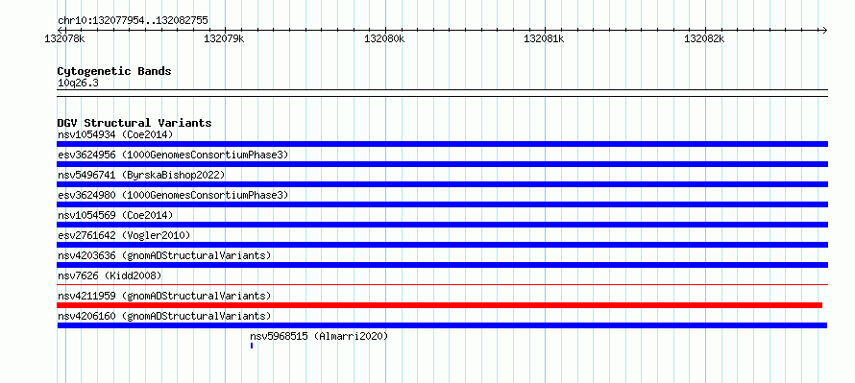Open nsv1054569 (Coe2014) variant label

point(115,215)
